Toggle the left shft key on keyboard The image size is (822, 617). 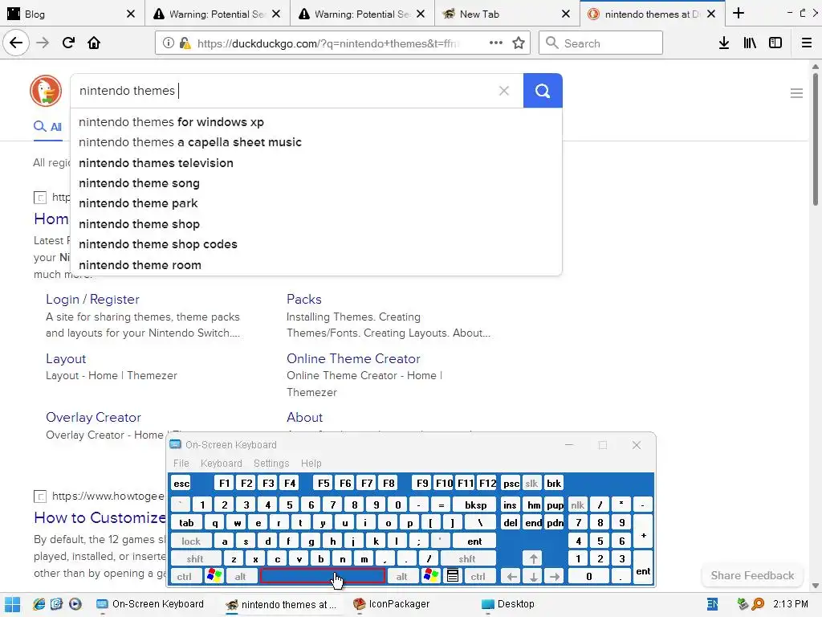point(195,559)
